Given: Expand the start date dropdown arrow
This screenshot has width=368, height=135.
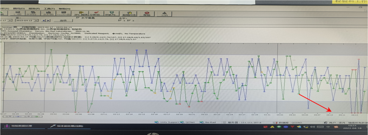Looking at the screenshot, I should [x=10, y=20].
